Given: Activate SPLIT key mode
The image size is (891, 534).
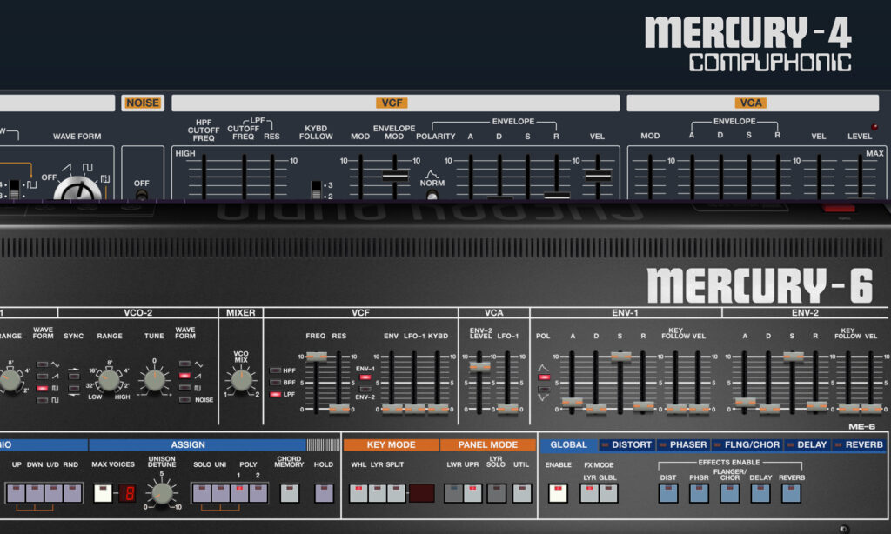Looking at the screenshot, I should coord(395,492).
